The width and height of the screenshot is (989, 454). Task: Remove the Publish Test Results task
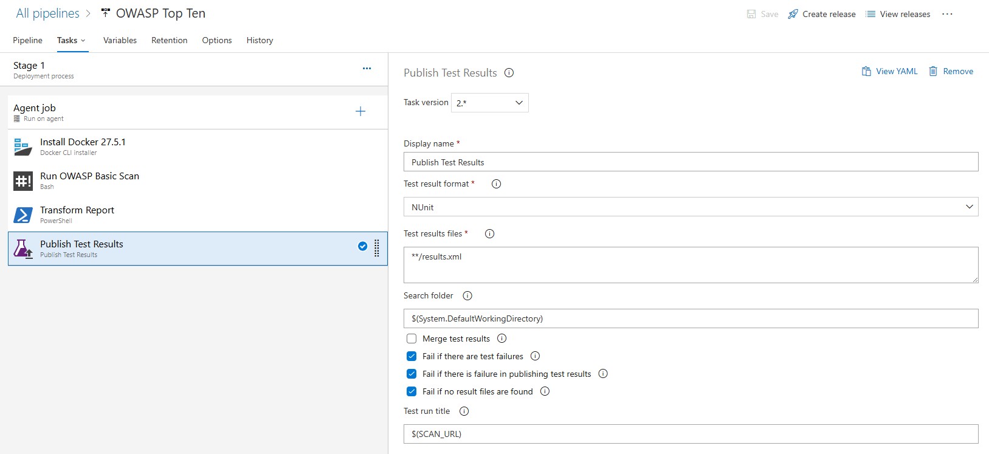[951, 71]
